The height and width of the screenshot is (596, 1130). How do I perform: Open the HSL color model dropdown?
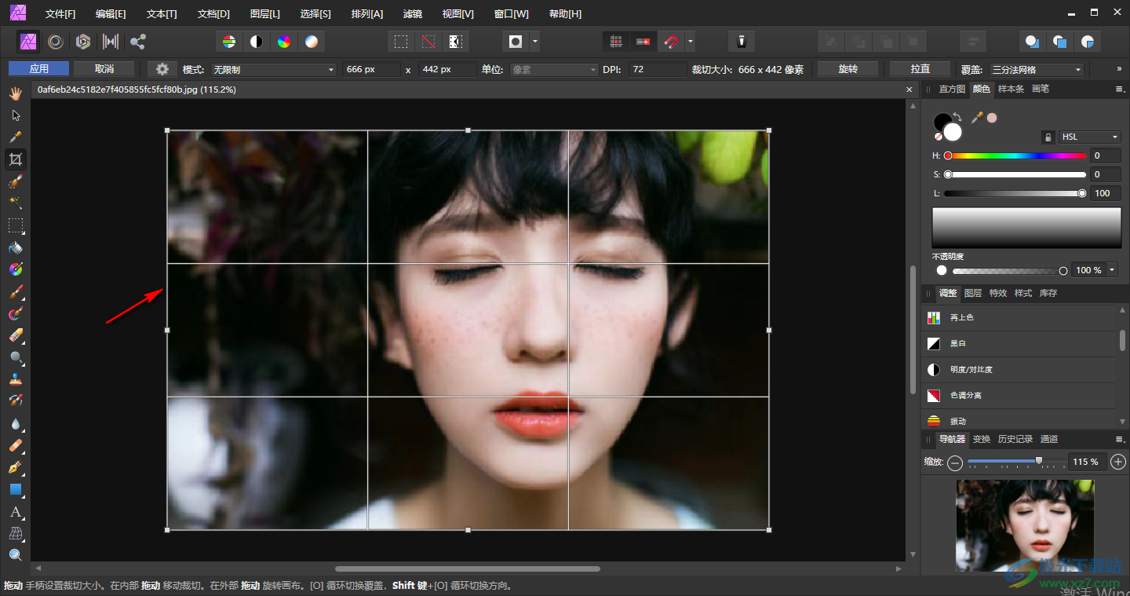[x=1089, y=137]
